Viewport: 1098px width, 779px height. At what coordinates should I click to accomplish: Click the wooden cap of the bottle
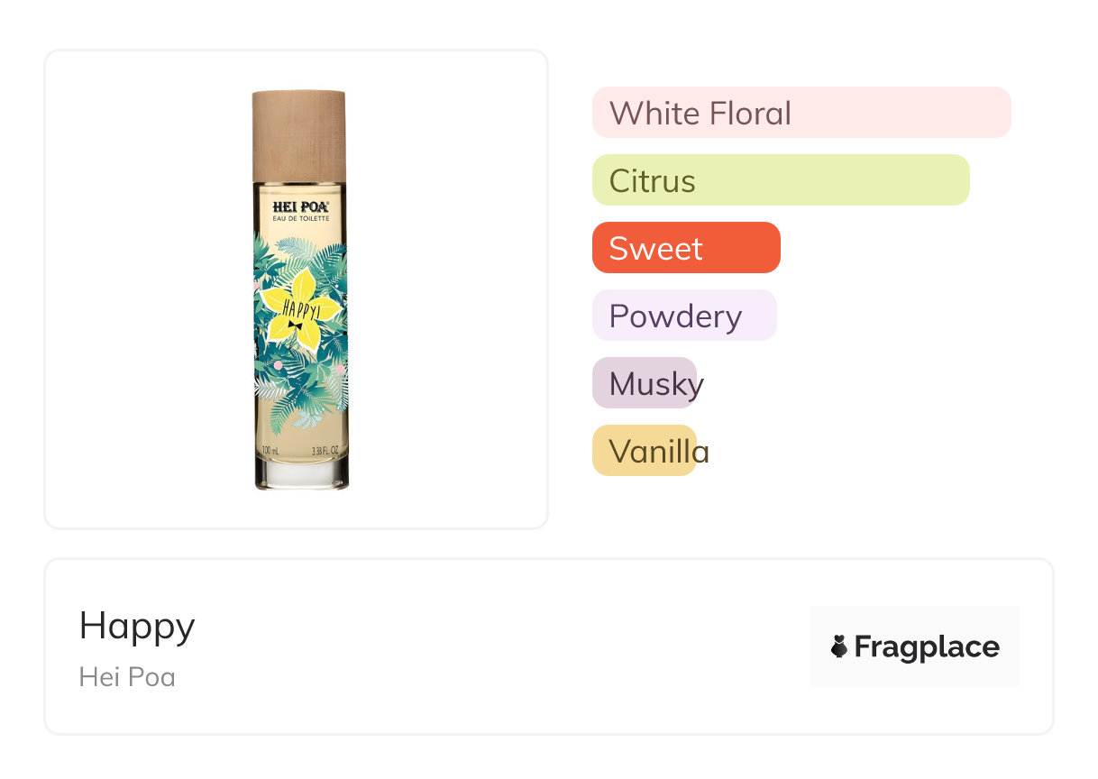(299, 135)
